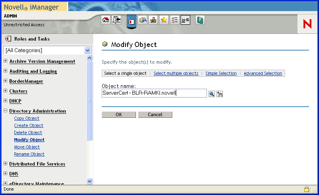Image resolution: width=319 pixels, height=195 pixels.
Task: Open the Configure toolbar icon
Action: tap(153, 20)
